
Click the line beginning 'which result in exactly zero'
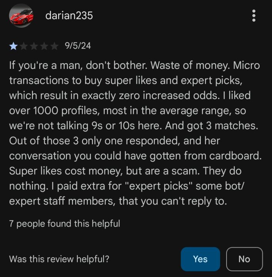(x=130, y=95)
